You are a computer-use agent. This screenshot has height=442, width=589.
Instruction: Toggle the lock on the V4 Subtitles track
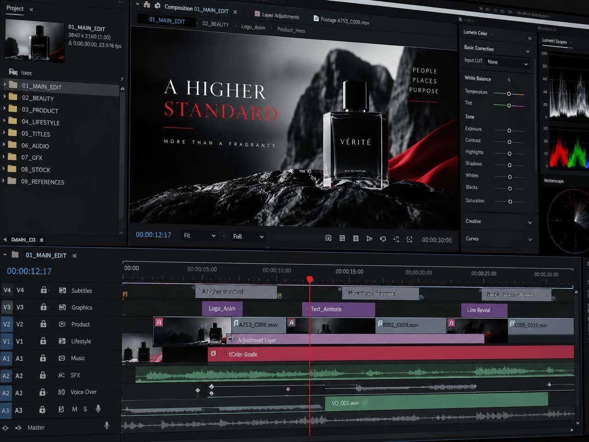click(44, 290)
